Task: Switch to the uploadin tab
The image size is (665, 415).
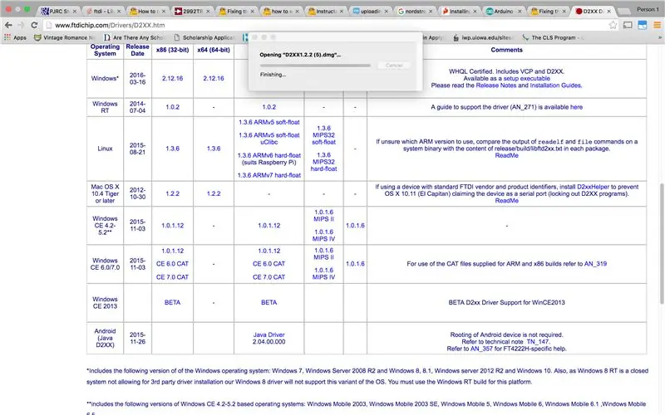Action: tap(370, 12)
